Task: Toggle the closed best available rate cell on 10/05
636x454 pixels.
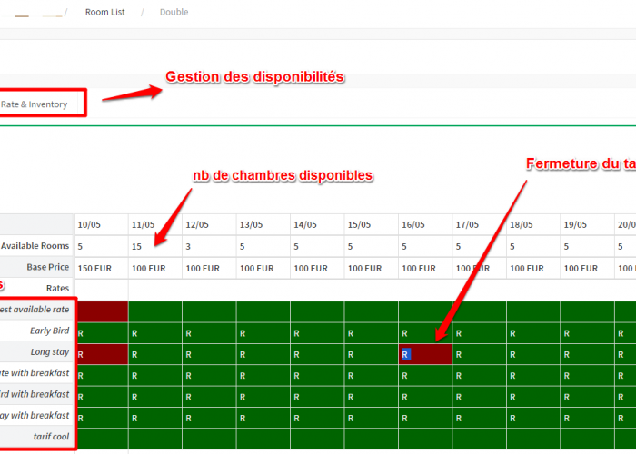Action: click(x=101, y=311)
